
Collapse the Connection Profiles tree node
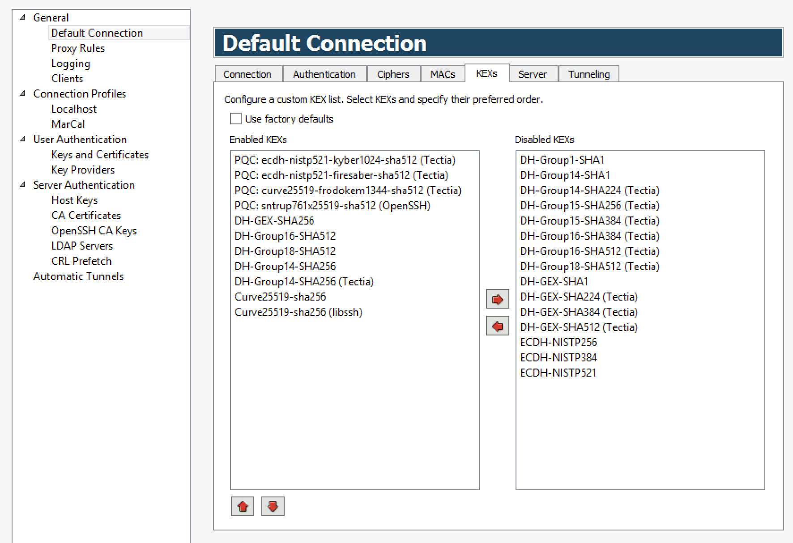coord(23,94)
